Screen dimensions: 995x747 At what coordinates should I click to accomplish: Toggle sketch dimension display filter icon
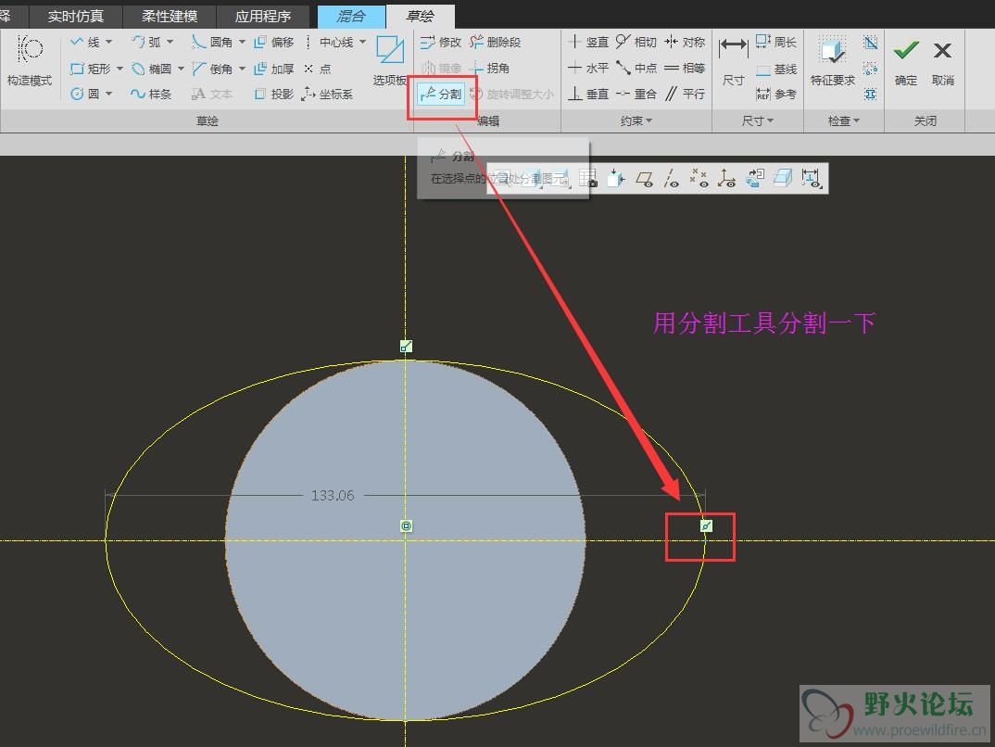[x=811, y=179]
